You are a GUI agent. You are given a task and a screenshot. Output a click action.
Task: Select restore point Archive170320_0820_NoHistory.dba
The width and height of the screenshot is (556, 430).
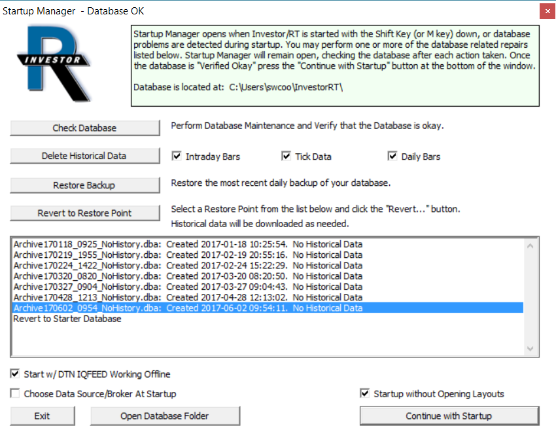pyautogui.click(x=268, y=276)
